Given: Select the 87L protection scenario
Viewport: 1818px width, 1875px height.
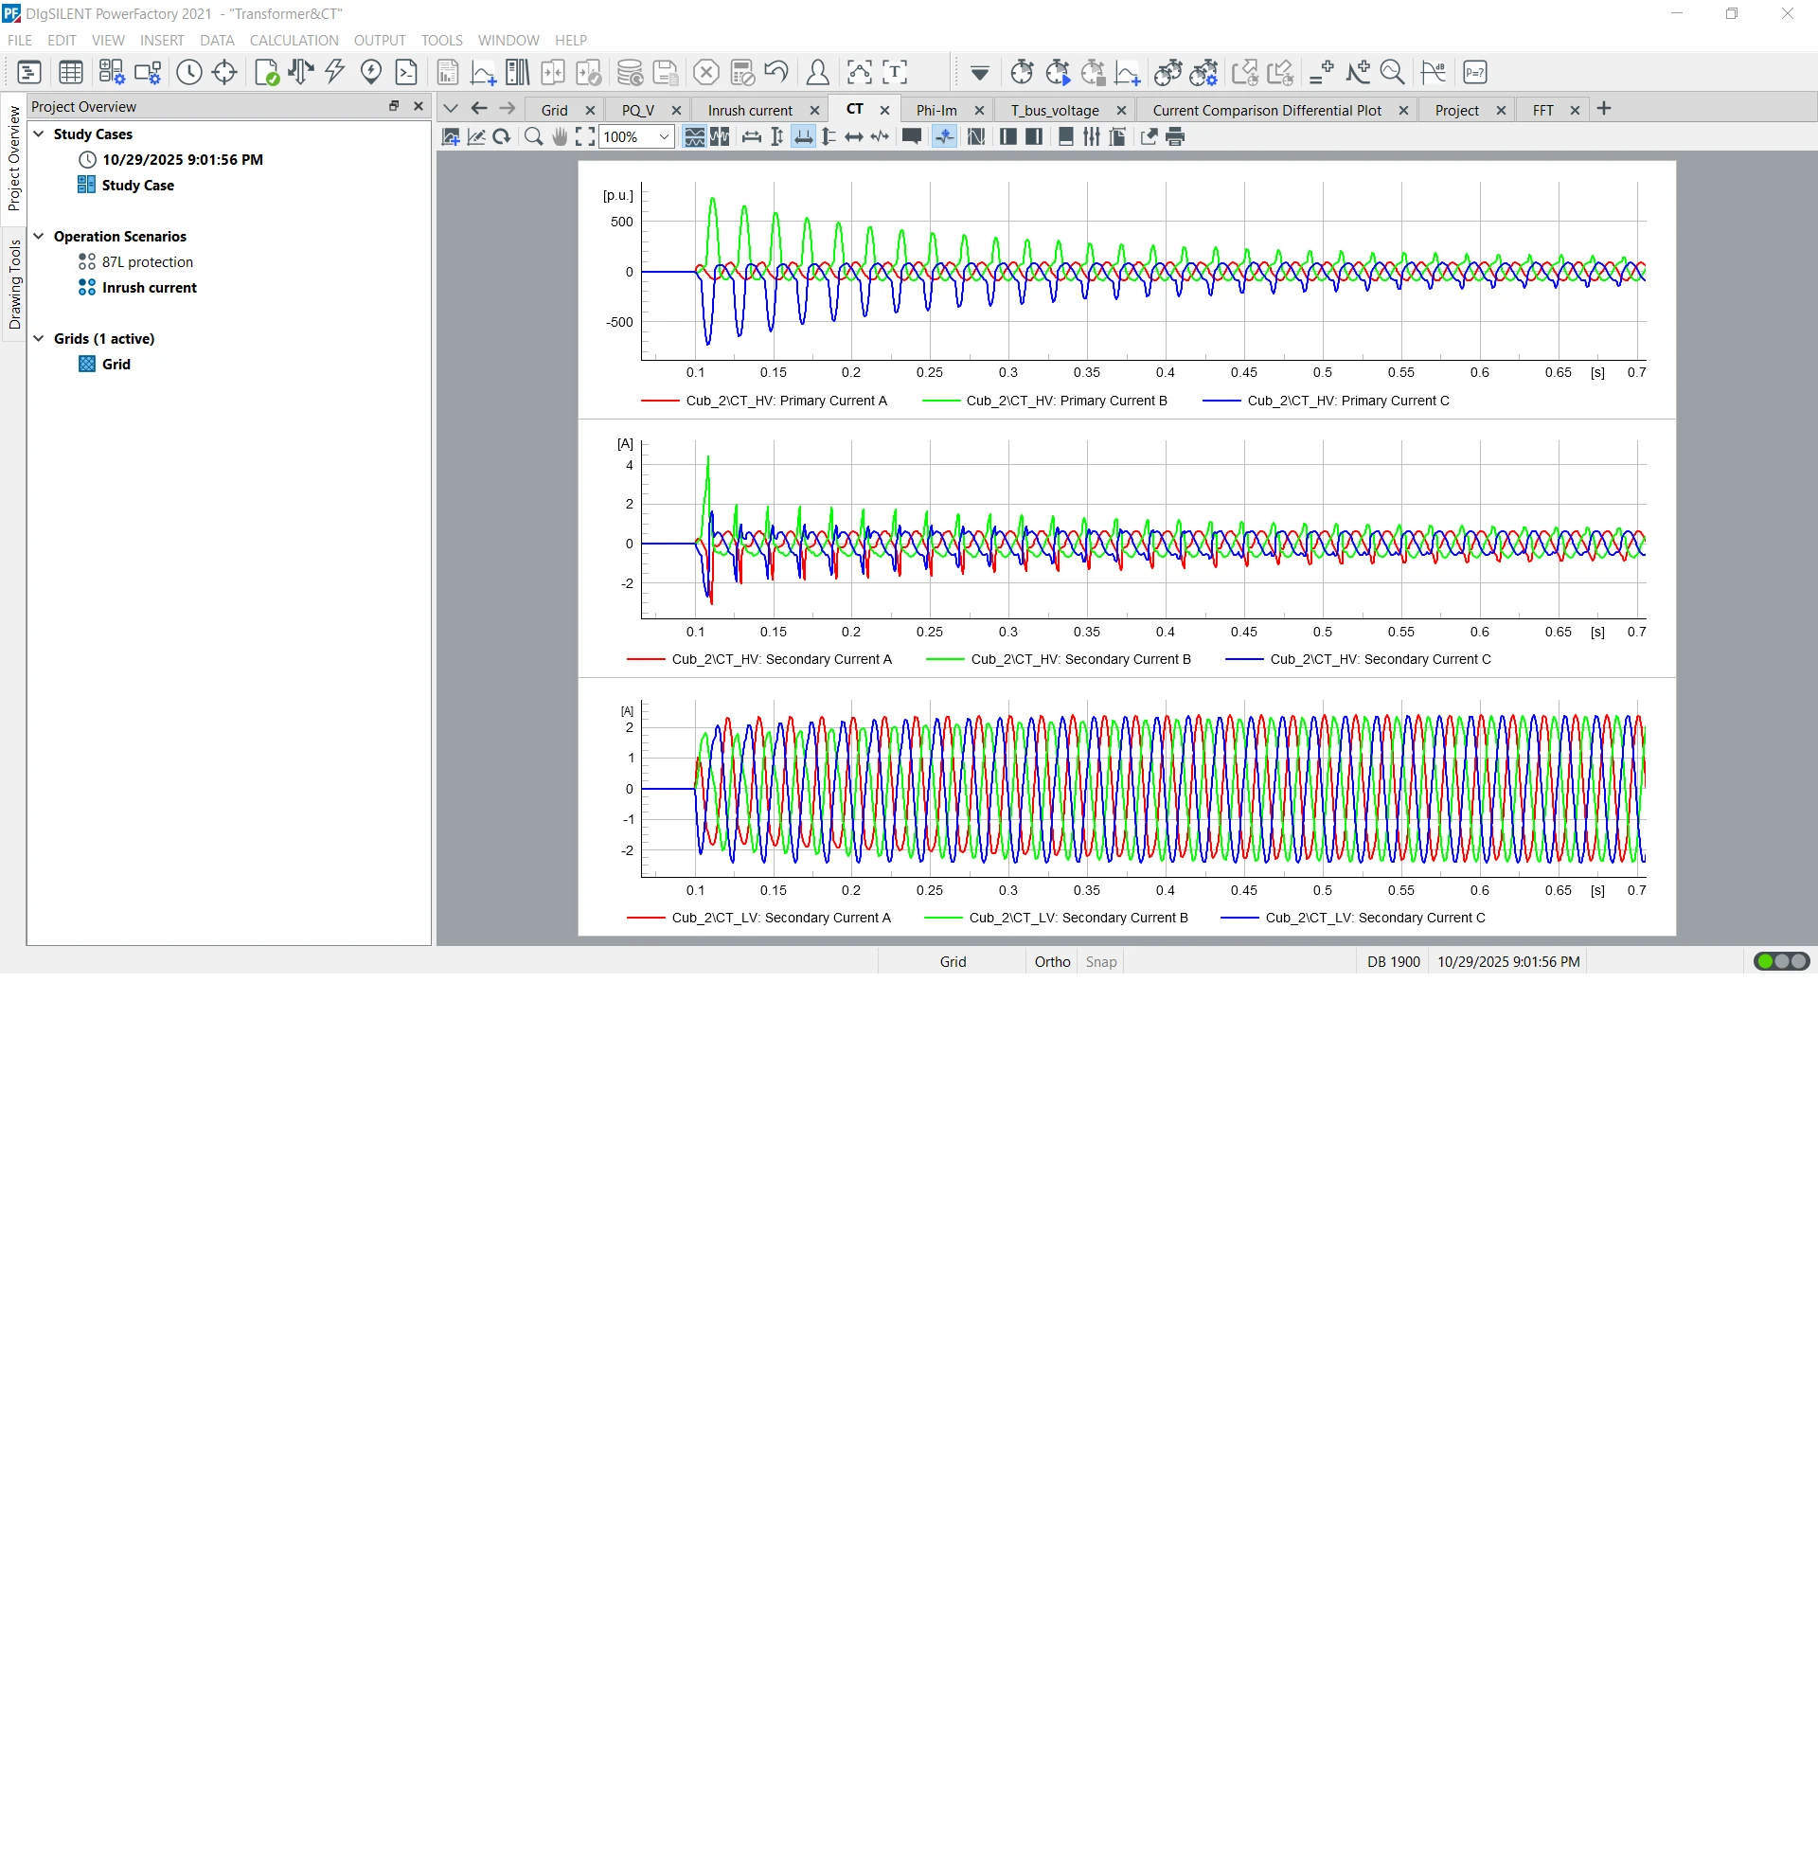Looking at the screenshot, I should point(148,262).
